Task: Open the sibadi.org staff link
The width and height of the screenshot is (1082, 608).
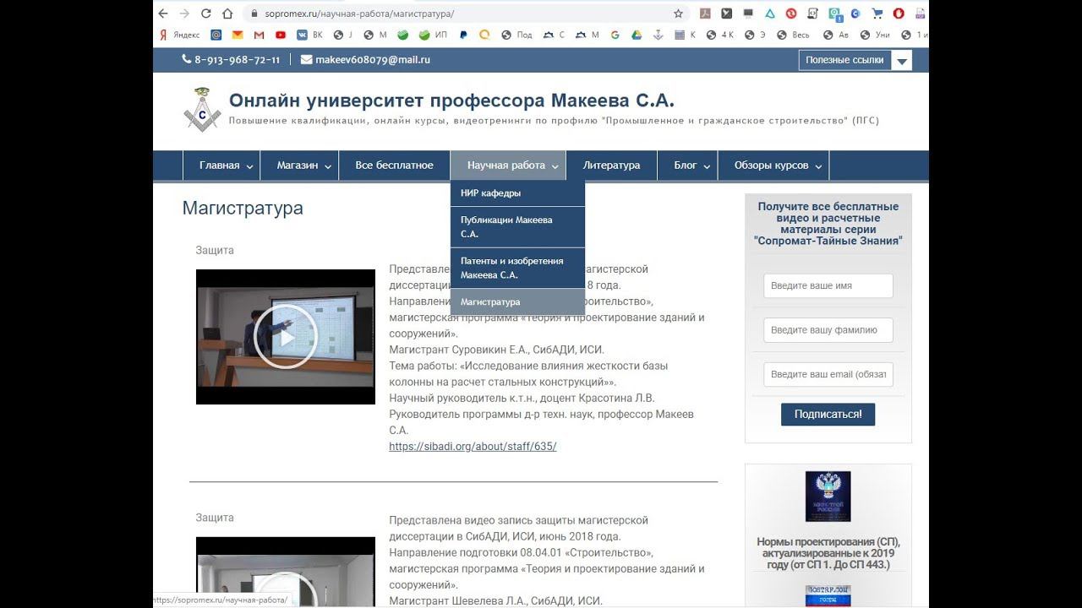Action: tap(473, 446)
